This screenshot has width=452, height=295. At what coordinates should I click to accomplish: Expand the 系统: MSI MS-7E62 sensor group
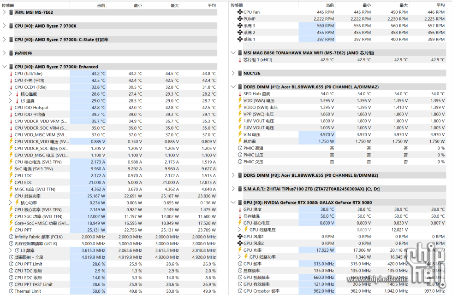4,12
